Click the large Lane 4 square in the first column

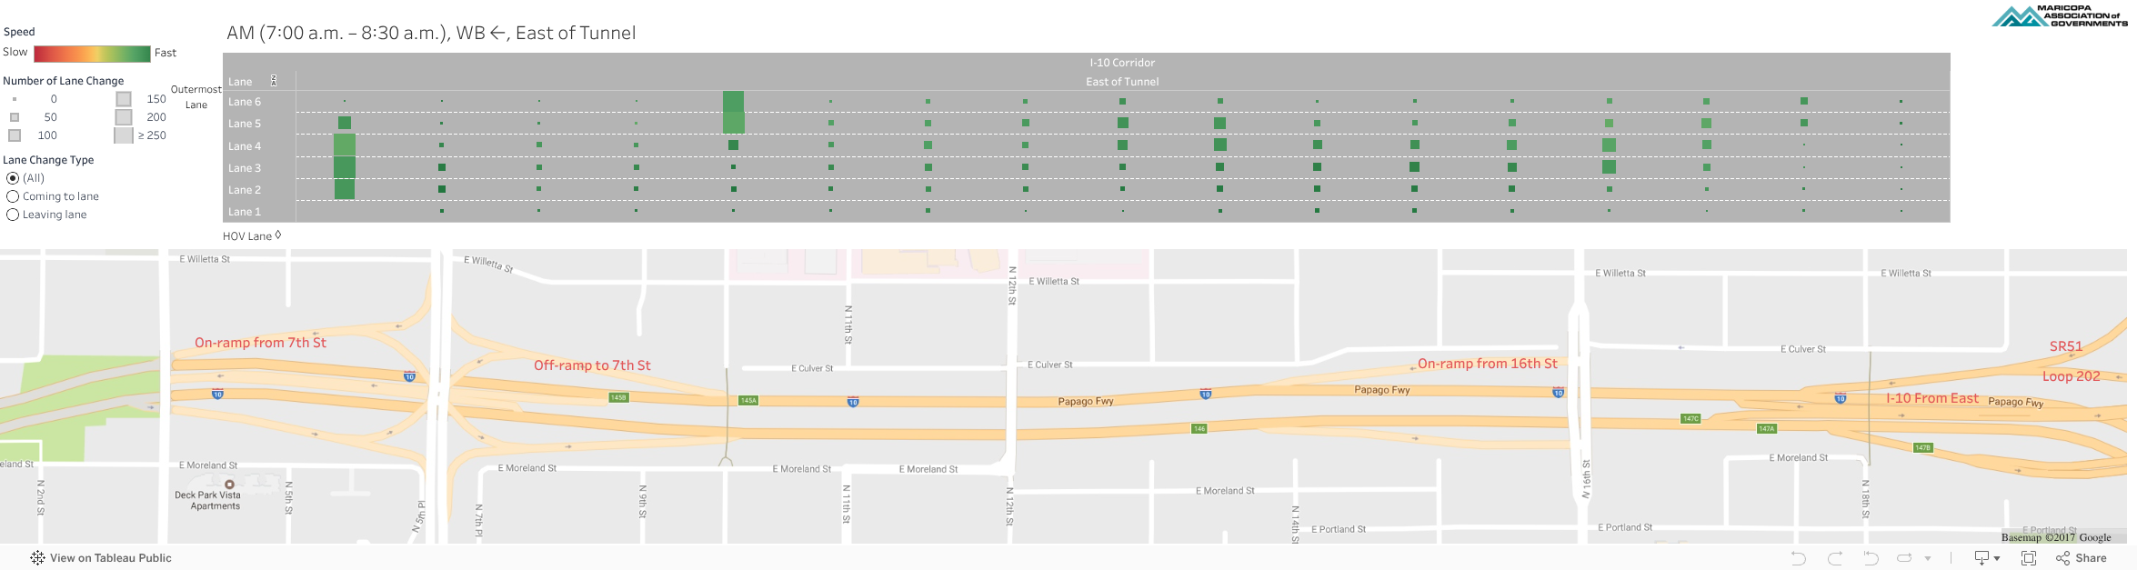(x=345, y=145)
